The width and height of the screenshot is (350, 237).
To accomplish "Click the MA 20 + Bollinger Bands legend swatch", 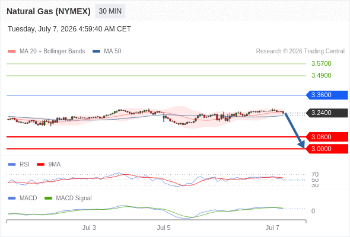I will coord(12,52).
